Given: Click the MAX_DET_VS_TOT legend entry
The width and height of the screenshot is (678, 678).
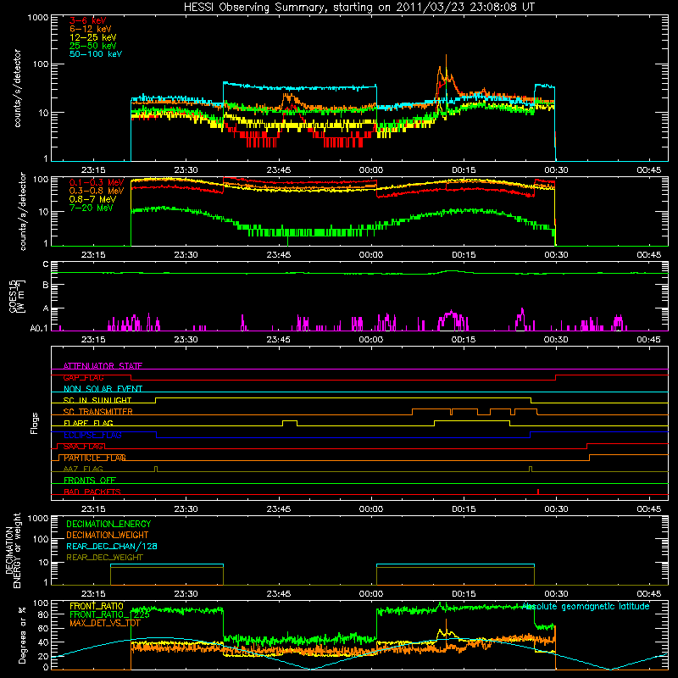Looking at the screenshot, I should [105, 623].
